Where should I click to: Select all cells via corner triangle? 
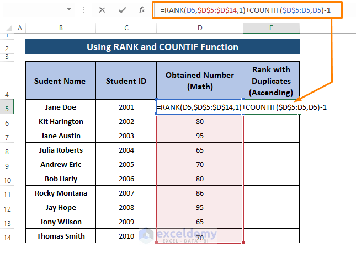(9, 28)
